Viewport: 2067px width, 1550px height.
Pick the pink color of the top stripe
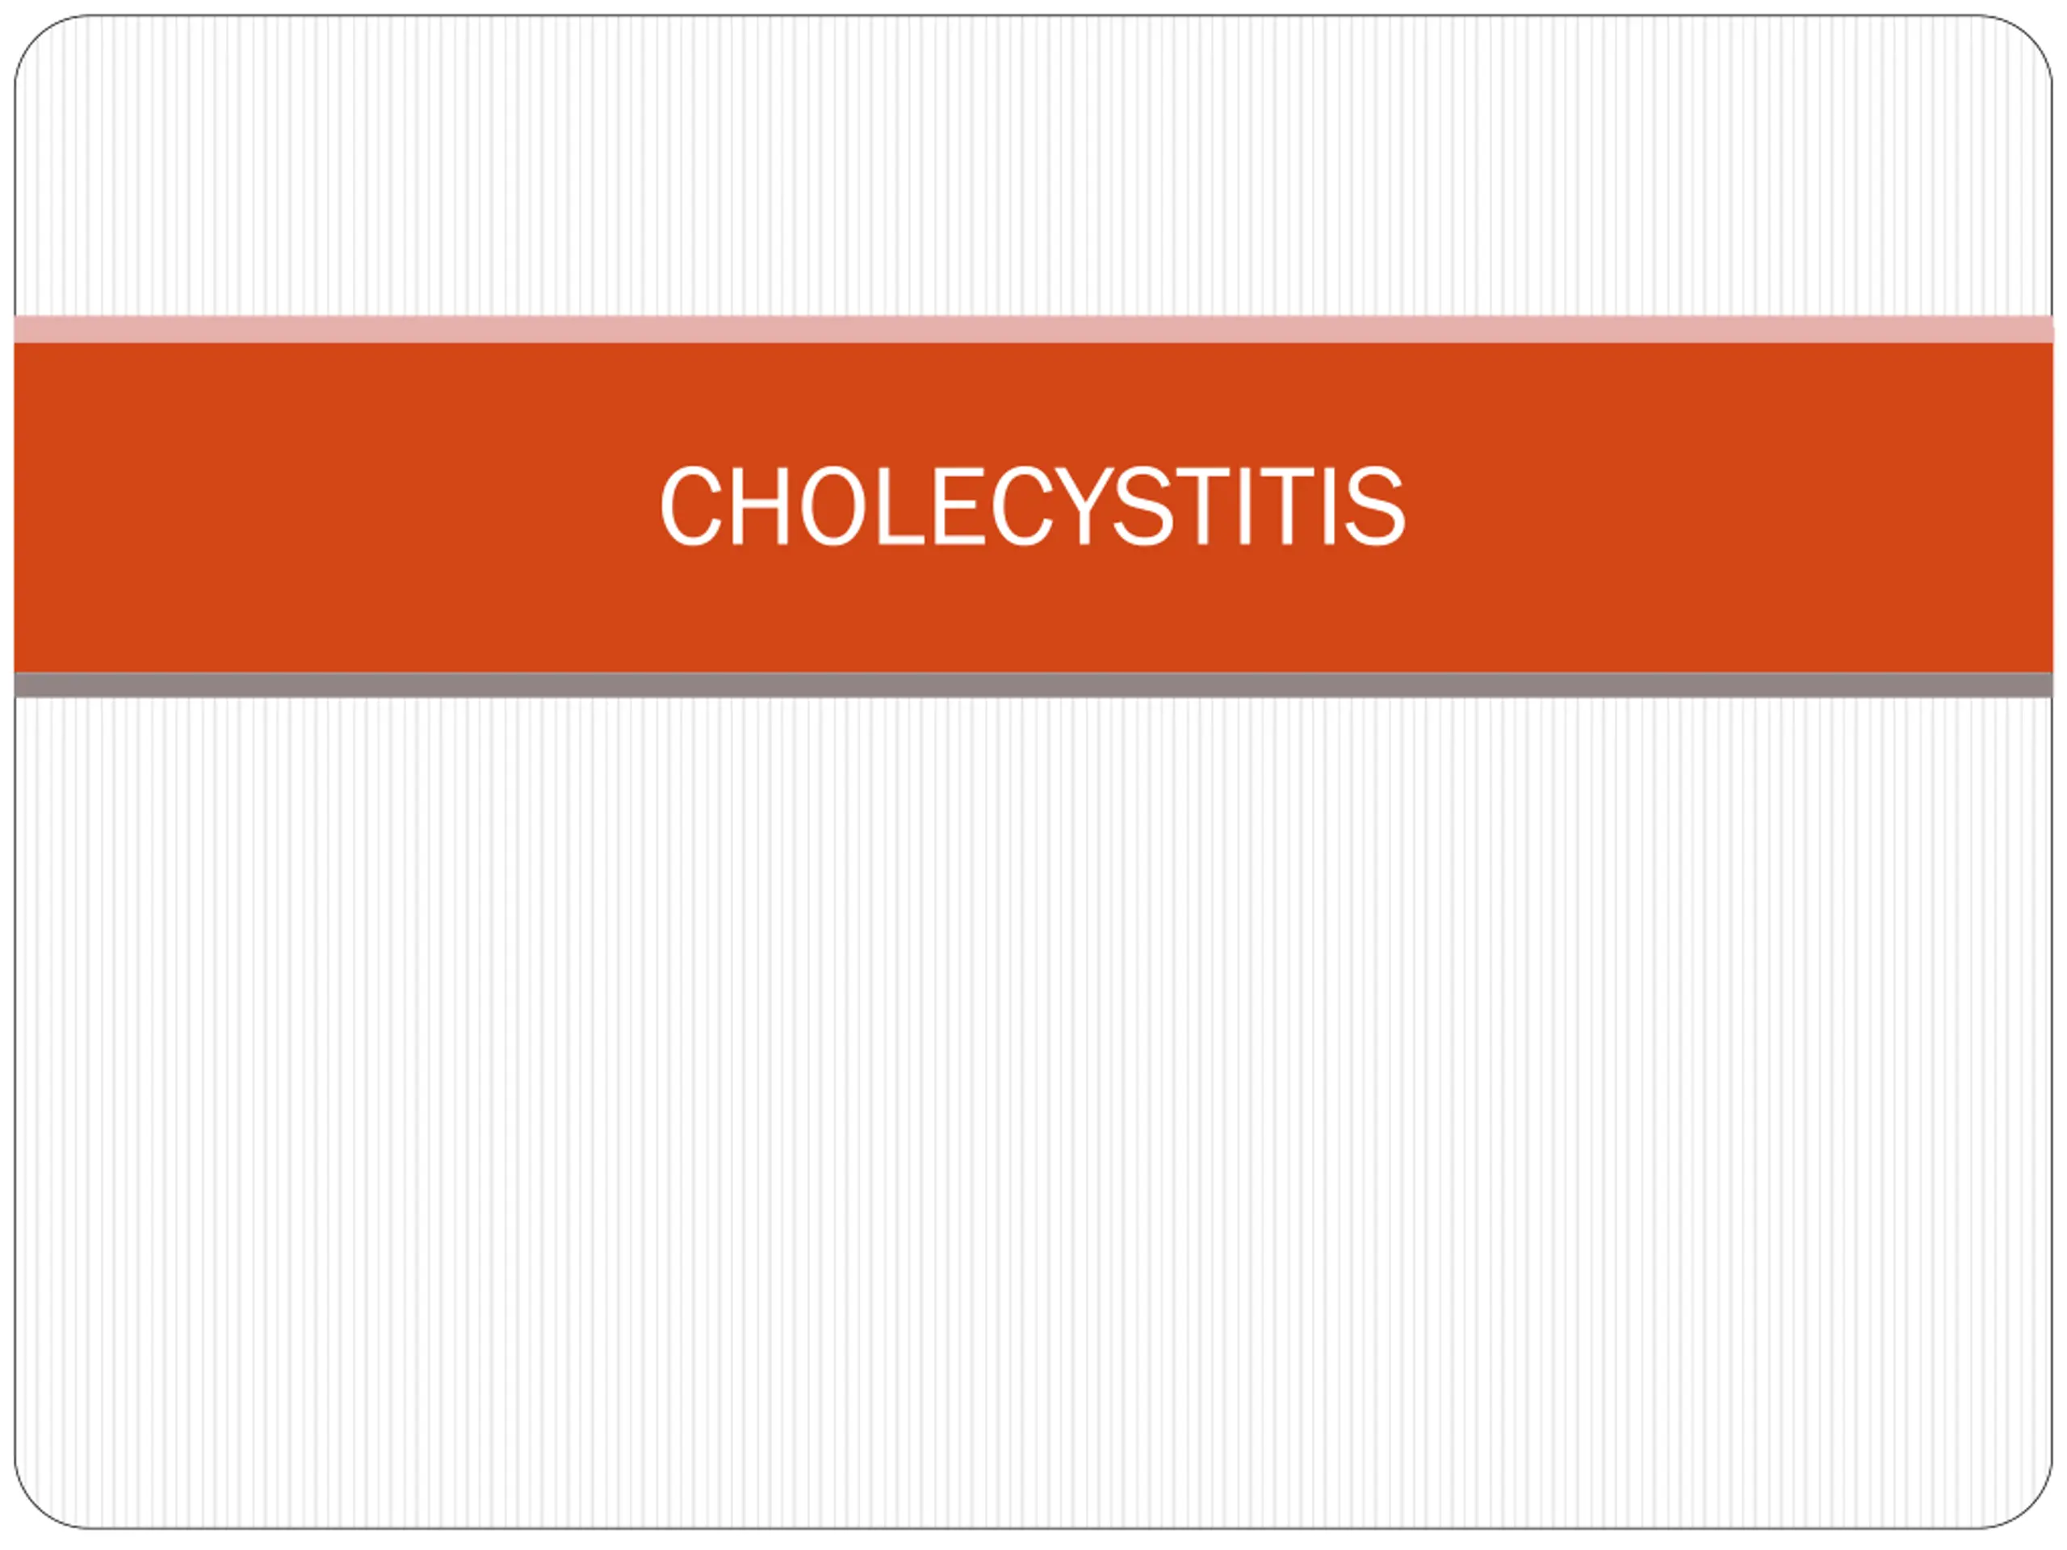click(x=1033, y=330)
